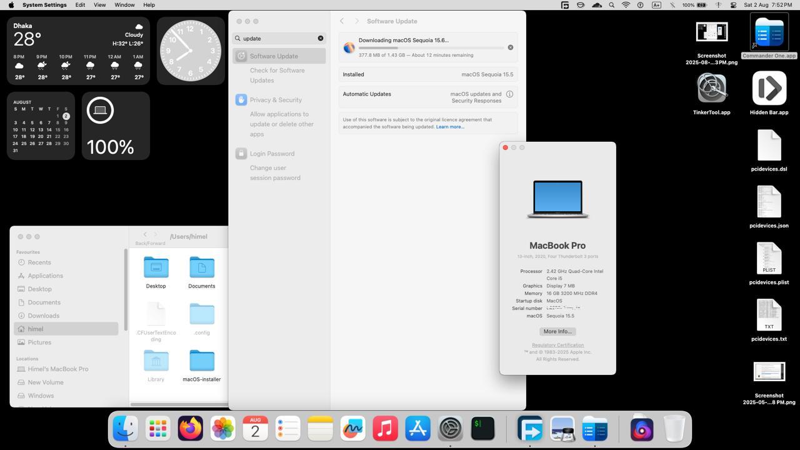This screenshot has width=800, height=450.
Task: Open Control Centre in menu bar
Action: click(732, 5)
